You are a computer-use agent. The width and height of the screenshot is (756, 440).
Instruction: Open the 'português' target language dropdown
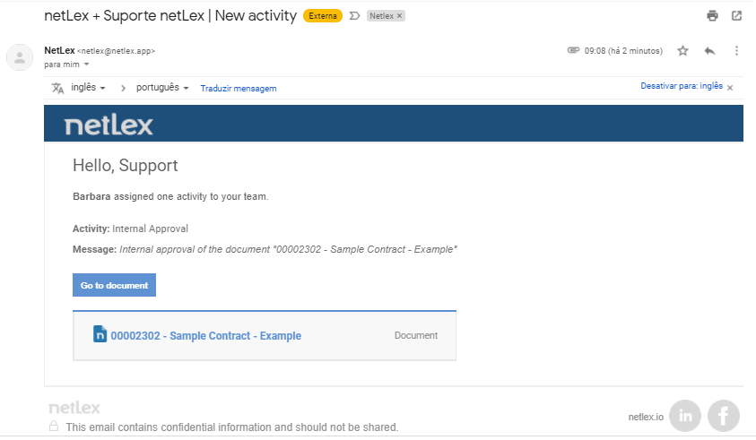click(162, 87)
